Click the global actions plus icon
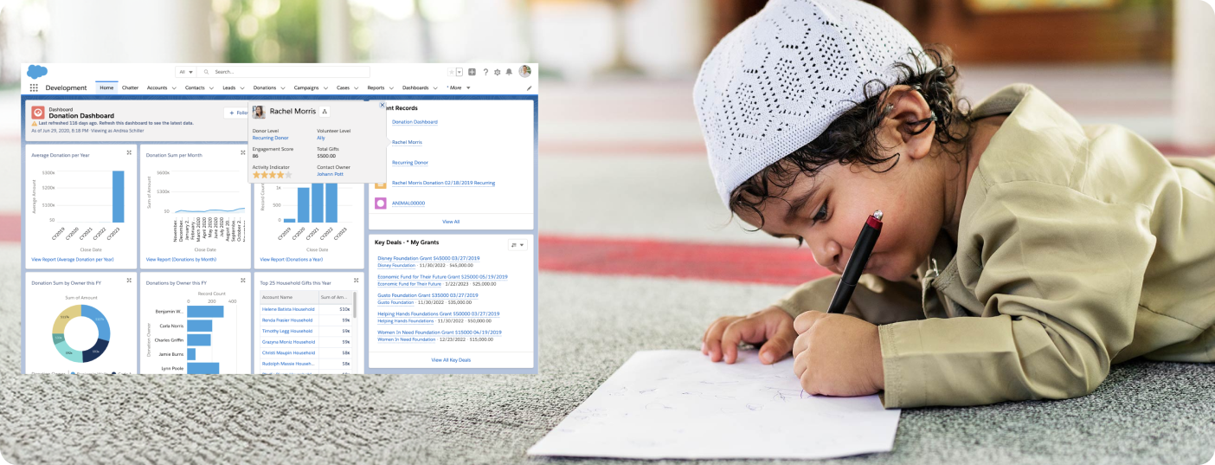The image size is (1215, 465). click(472, 72)
